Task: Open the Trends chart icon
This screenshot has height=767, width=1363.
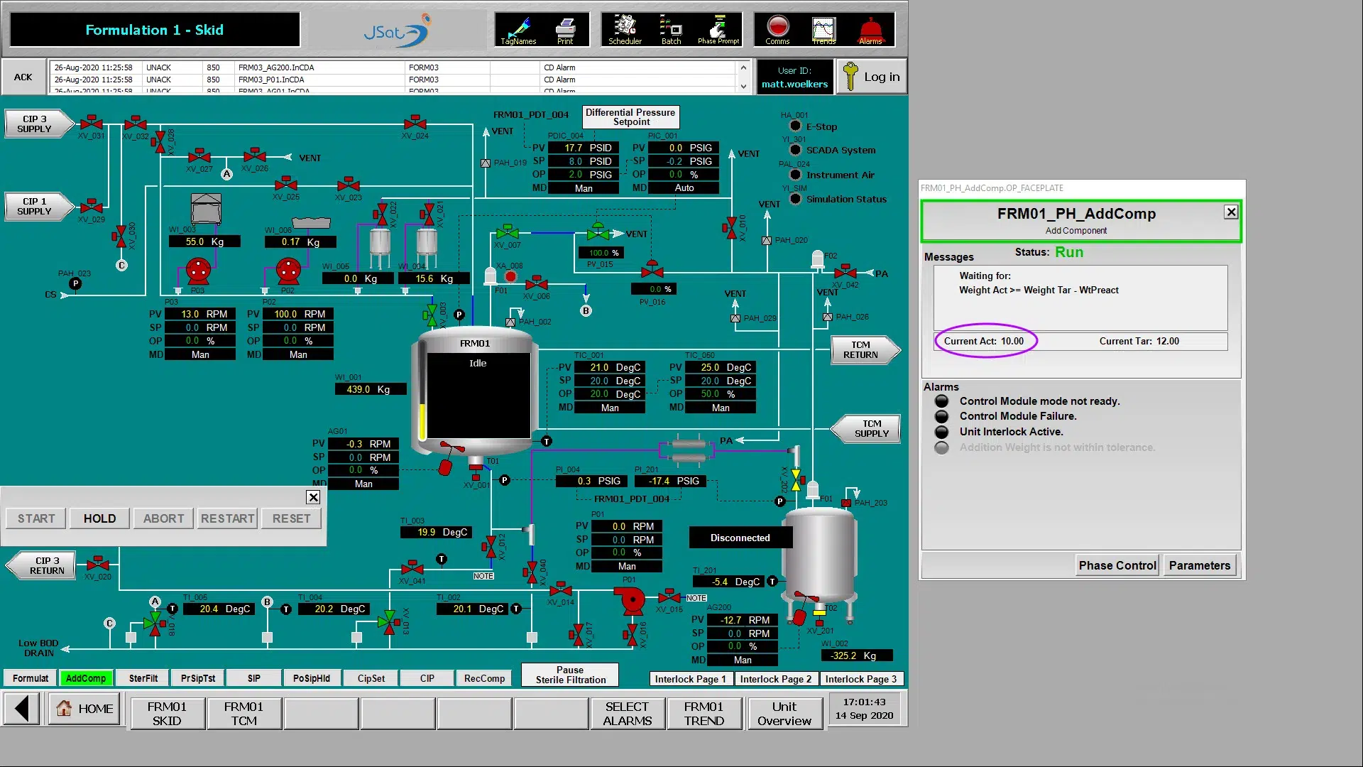Action: [x=823, y=29]
